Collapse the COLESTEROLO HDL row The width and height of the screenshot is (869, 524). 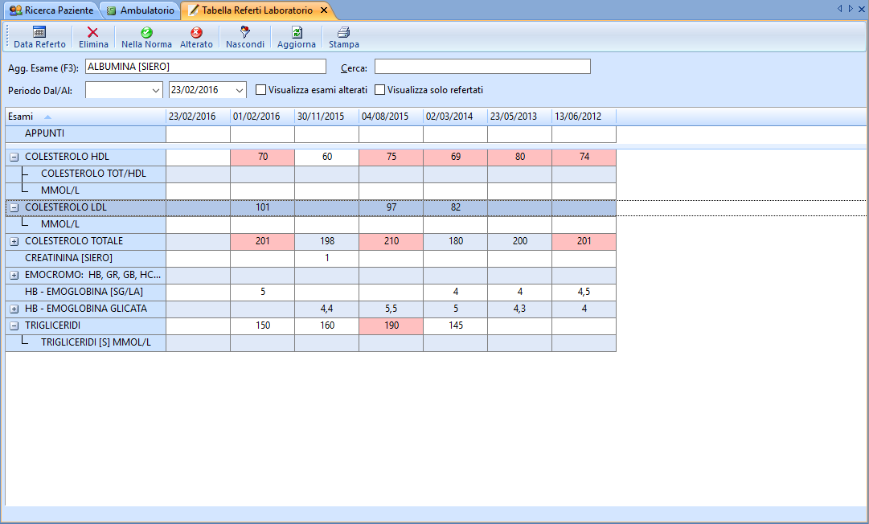14,158
